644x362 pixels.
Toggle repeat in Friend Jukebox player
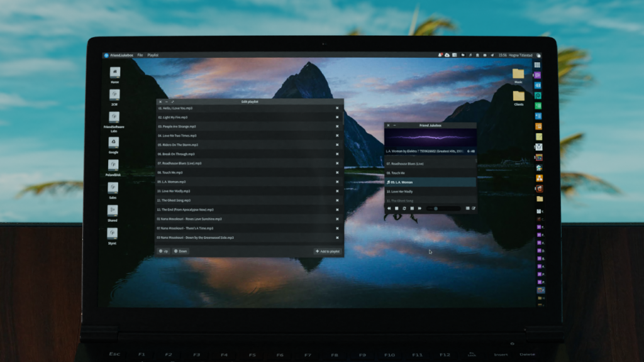404,209
